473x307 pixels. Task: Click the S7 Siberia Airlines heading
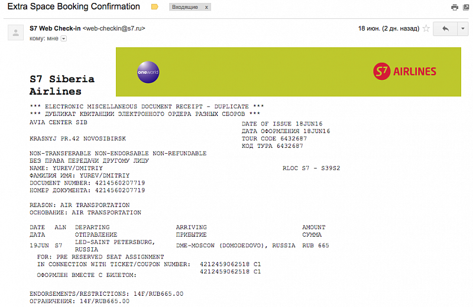pyautogui.click(x=62, y=85)
